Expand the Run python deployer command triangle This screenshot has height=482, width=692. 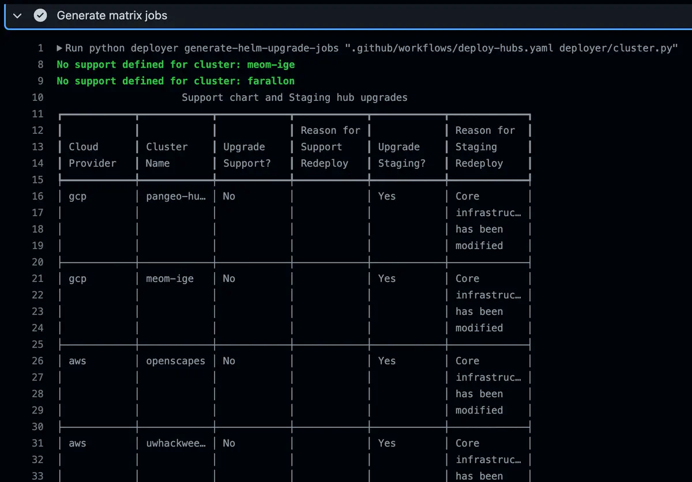[x=60, y=48]
